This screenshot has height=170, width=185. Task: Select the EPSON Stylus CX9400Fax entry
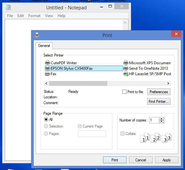pyautogui.click(x=84, y=68)
